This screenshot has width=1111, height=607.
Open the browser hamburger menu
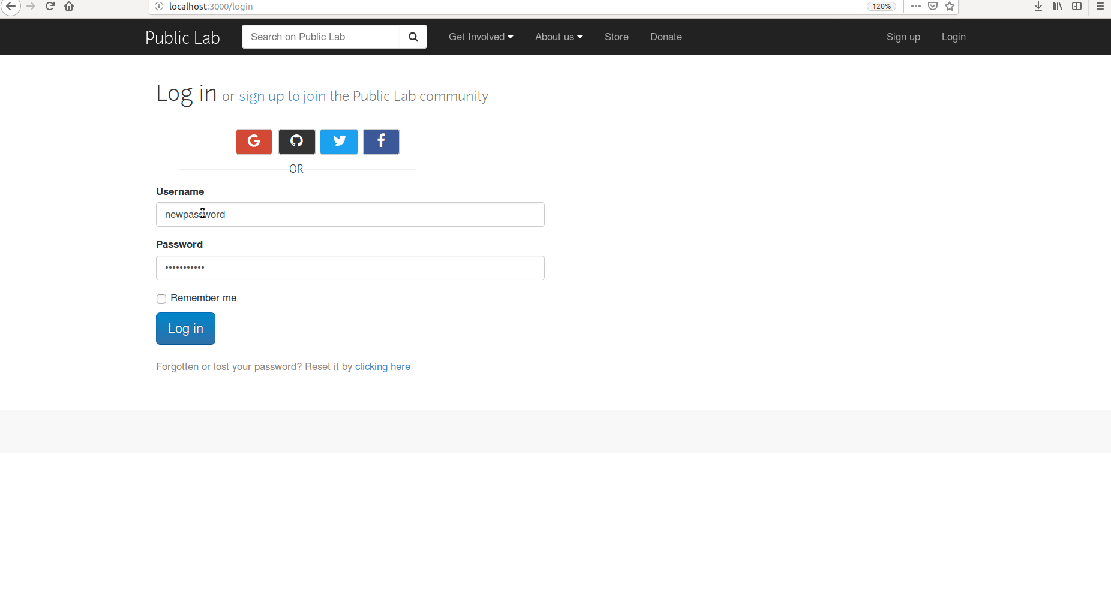click(x=1100, y=6)
